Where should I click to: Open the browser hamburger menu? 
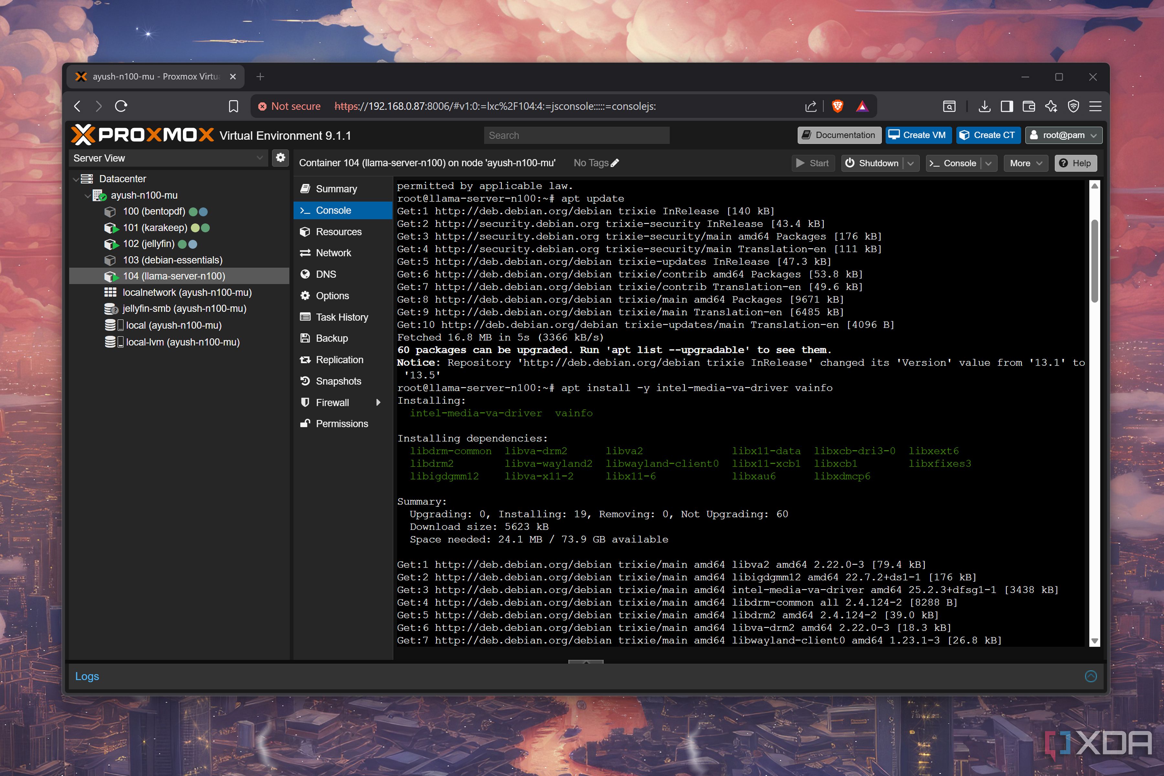click(x=1095, y=106)
